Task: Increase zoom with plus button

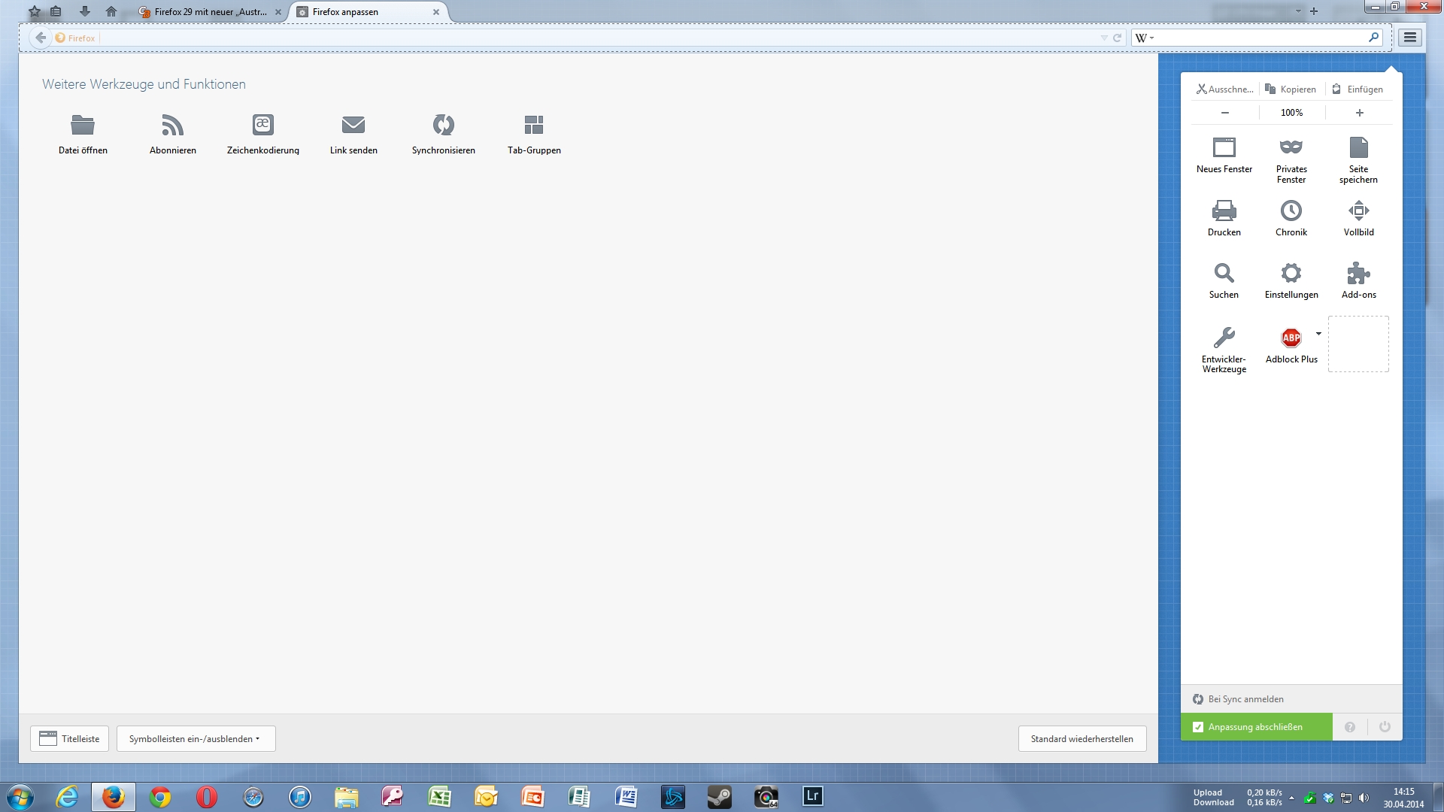Action: [x=1359, y=113]
